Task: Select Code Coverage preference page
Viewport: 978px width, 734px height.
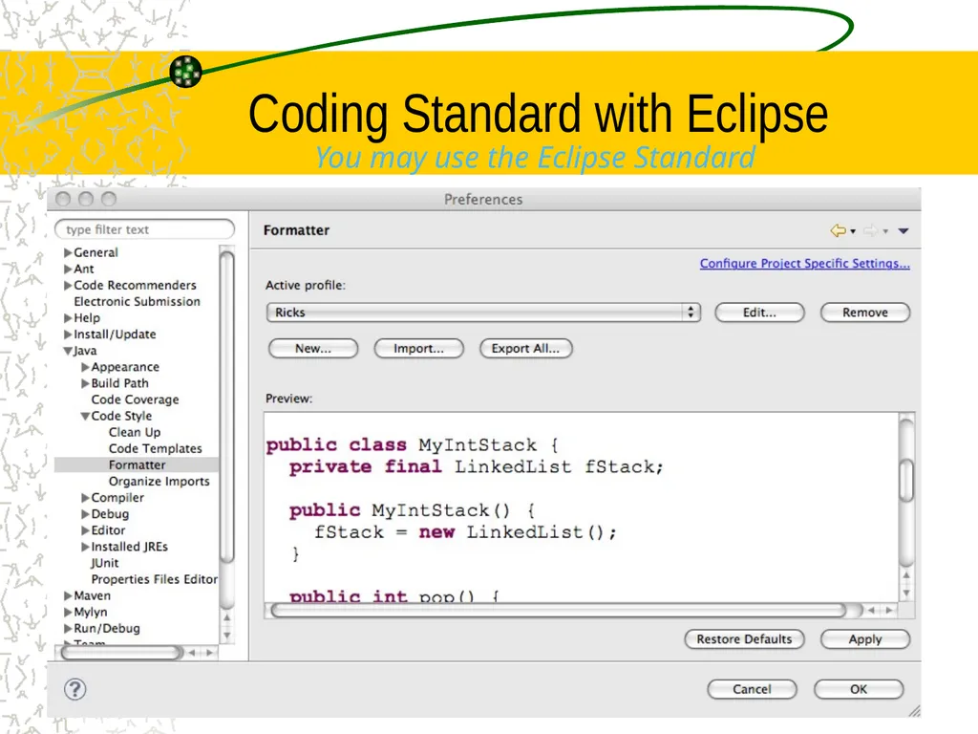Action: coord(135,399)
